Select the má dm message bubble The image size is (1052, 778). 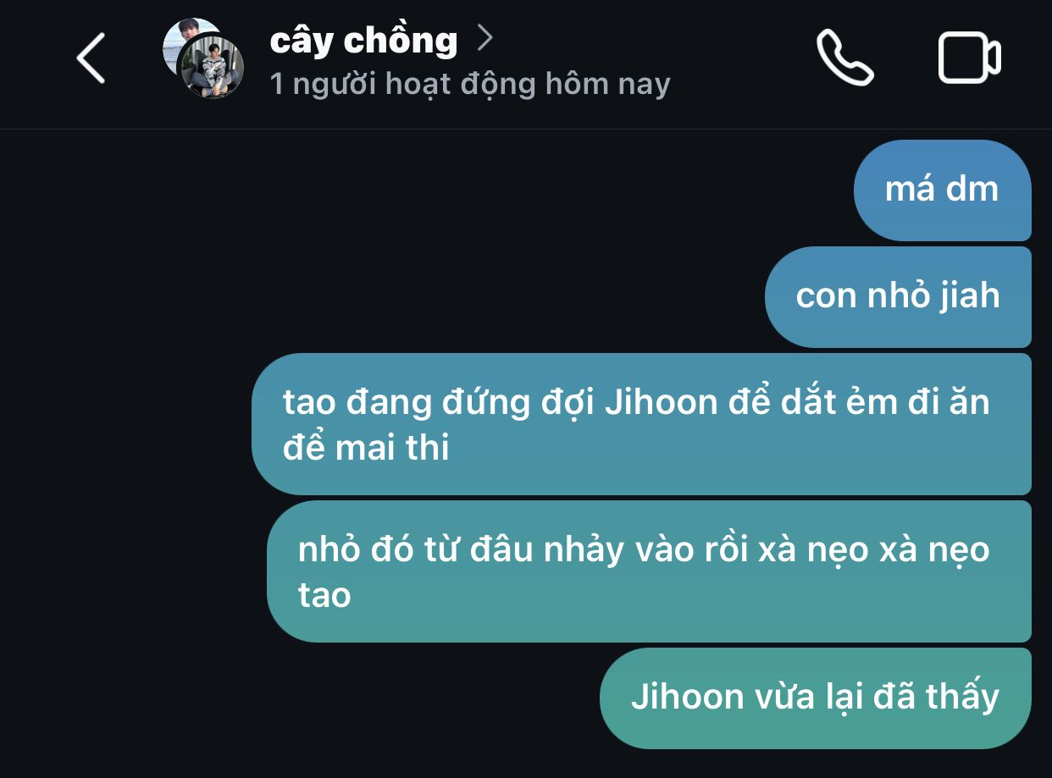(942, 190)
